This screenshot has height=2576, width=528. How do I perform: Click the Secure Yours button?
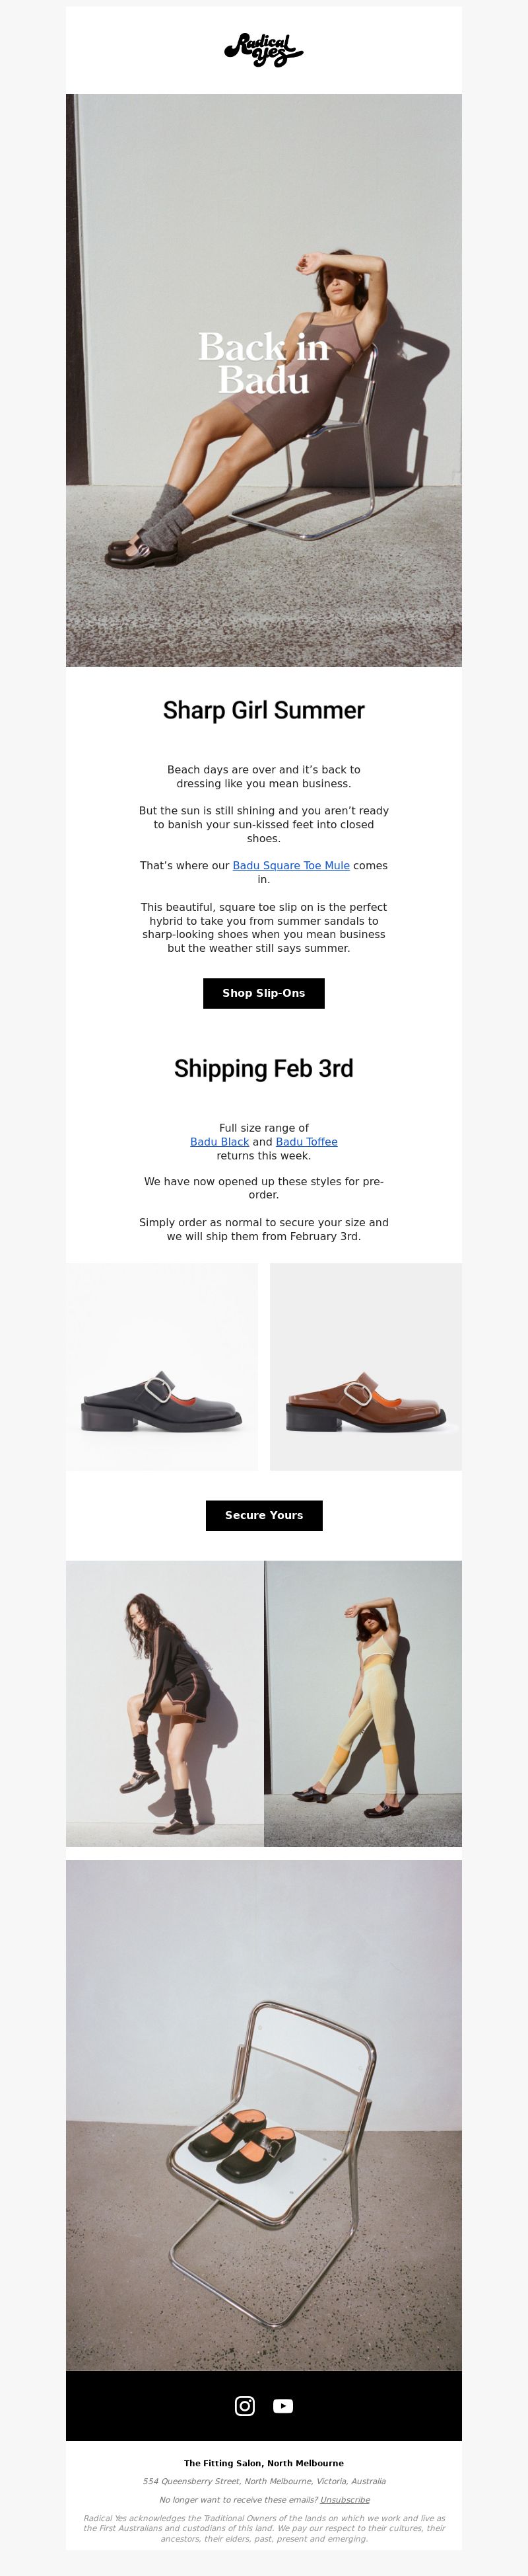click(x=263, y=1515)
